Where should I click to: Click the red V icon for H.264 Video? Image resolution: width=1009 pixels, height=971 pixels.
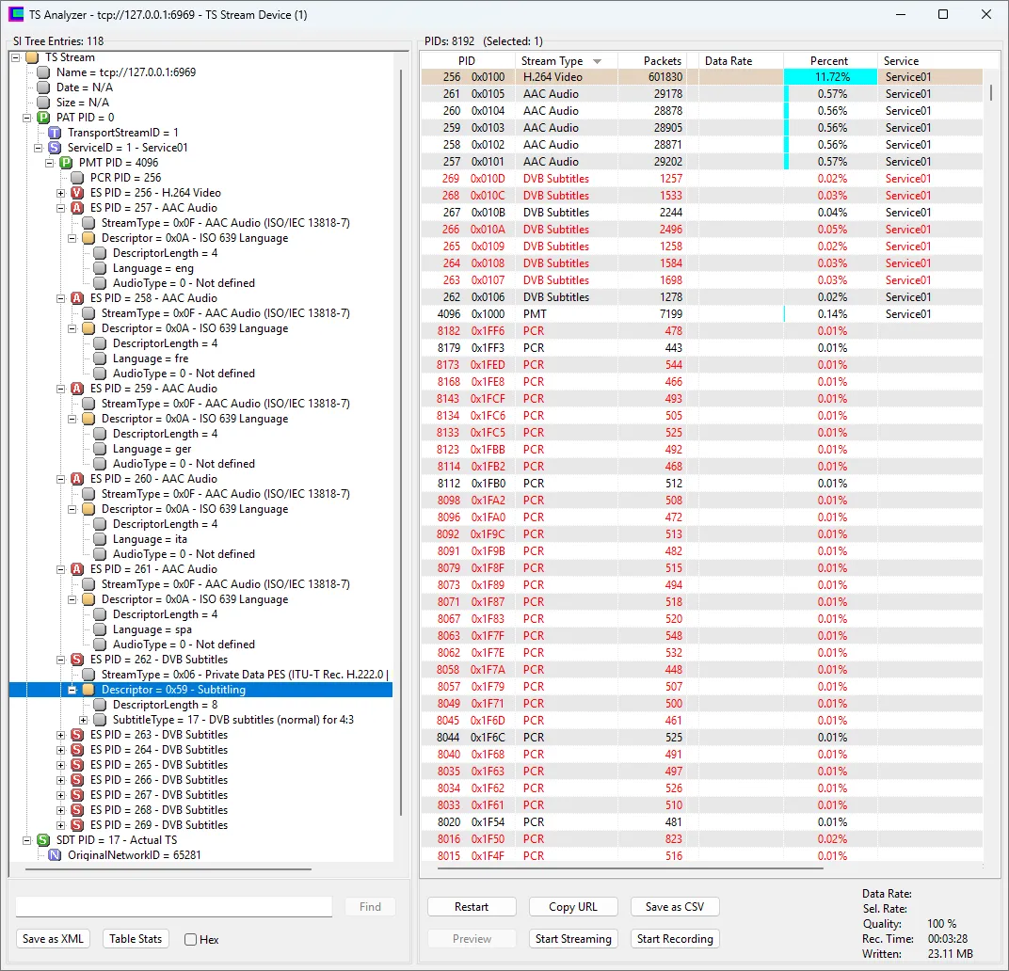[x=77, y=193]
